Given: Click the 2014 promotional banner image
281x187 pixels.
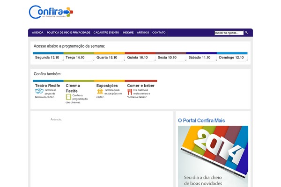Looking at the screenshot, I should point(213,157).
